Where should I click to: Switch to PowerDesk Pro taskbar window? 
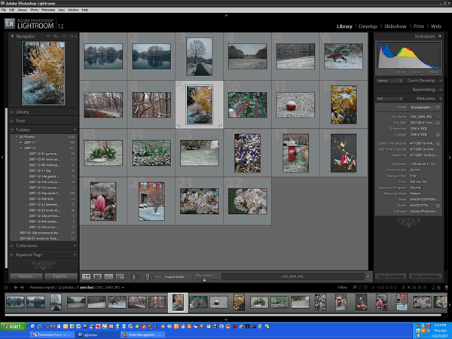[x=51, y=334]
